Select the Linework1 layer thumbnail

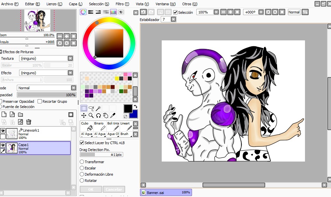[x=12, y=134]
